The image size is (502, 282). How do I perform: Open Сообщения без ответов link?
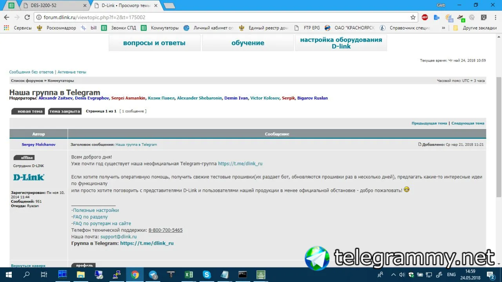(x=31, y=72)
